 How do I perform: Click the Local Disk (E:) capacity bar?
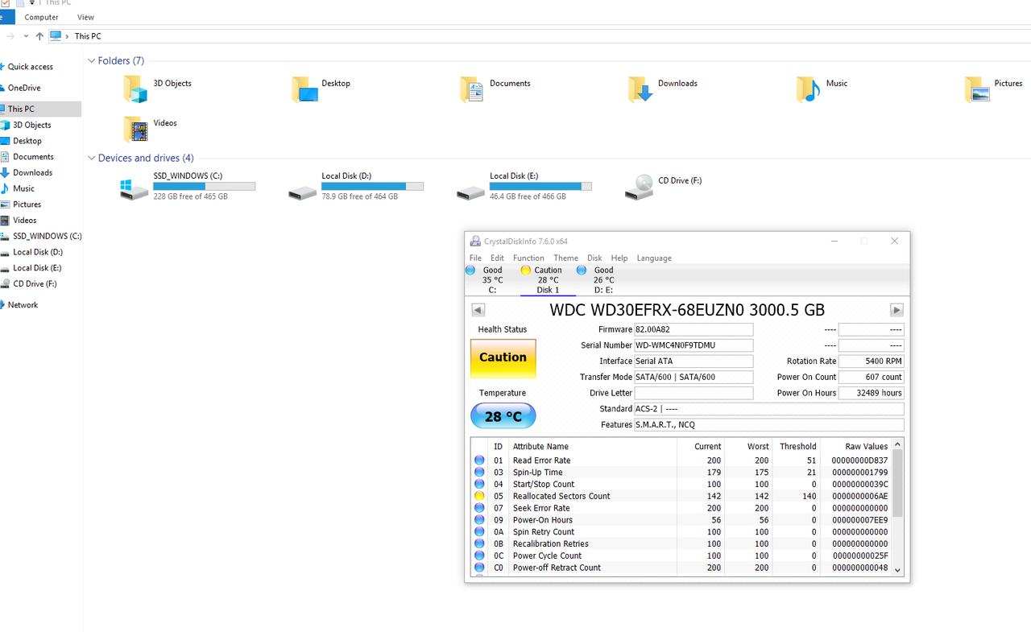[x=540, y=186]
